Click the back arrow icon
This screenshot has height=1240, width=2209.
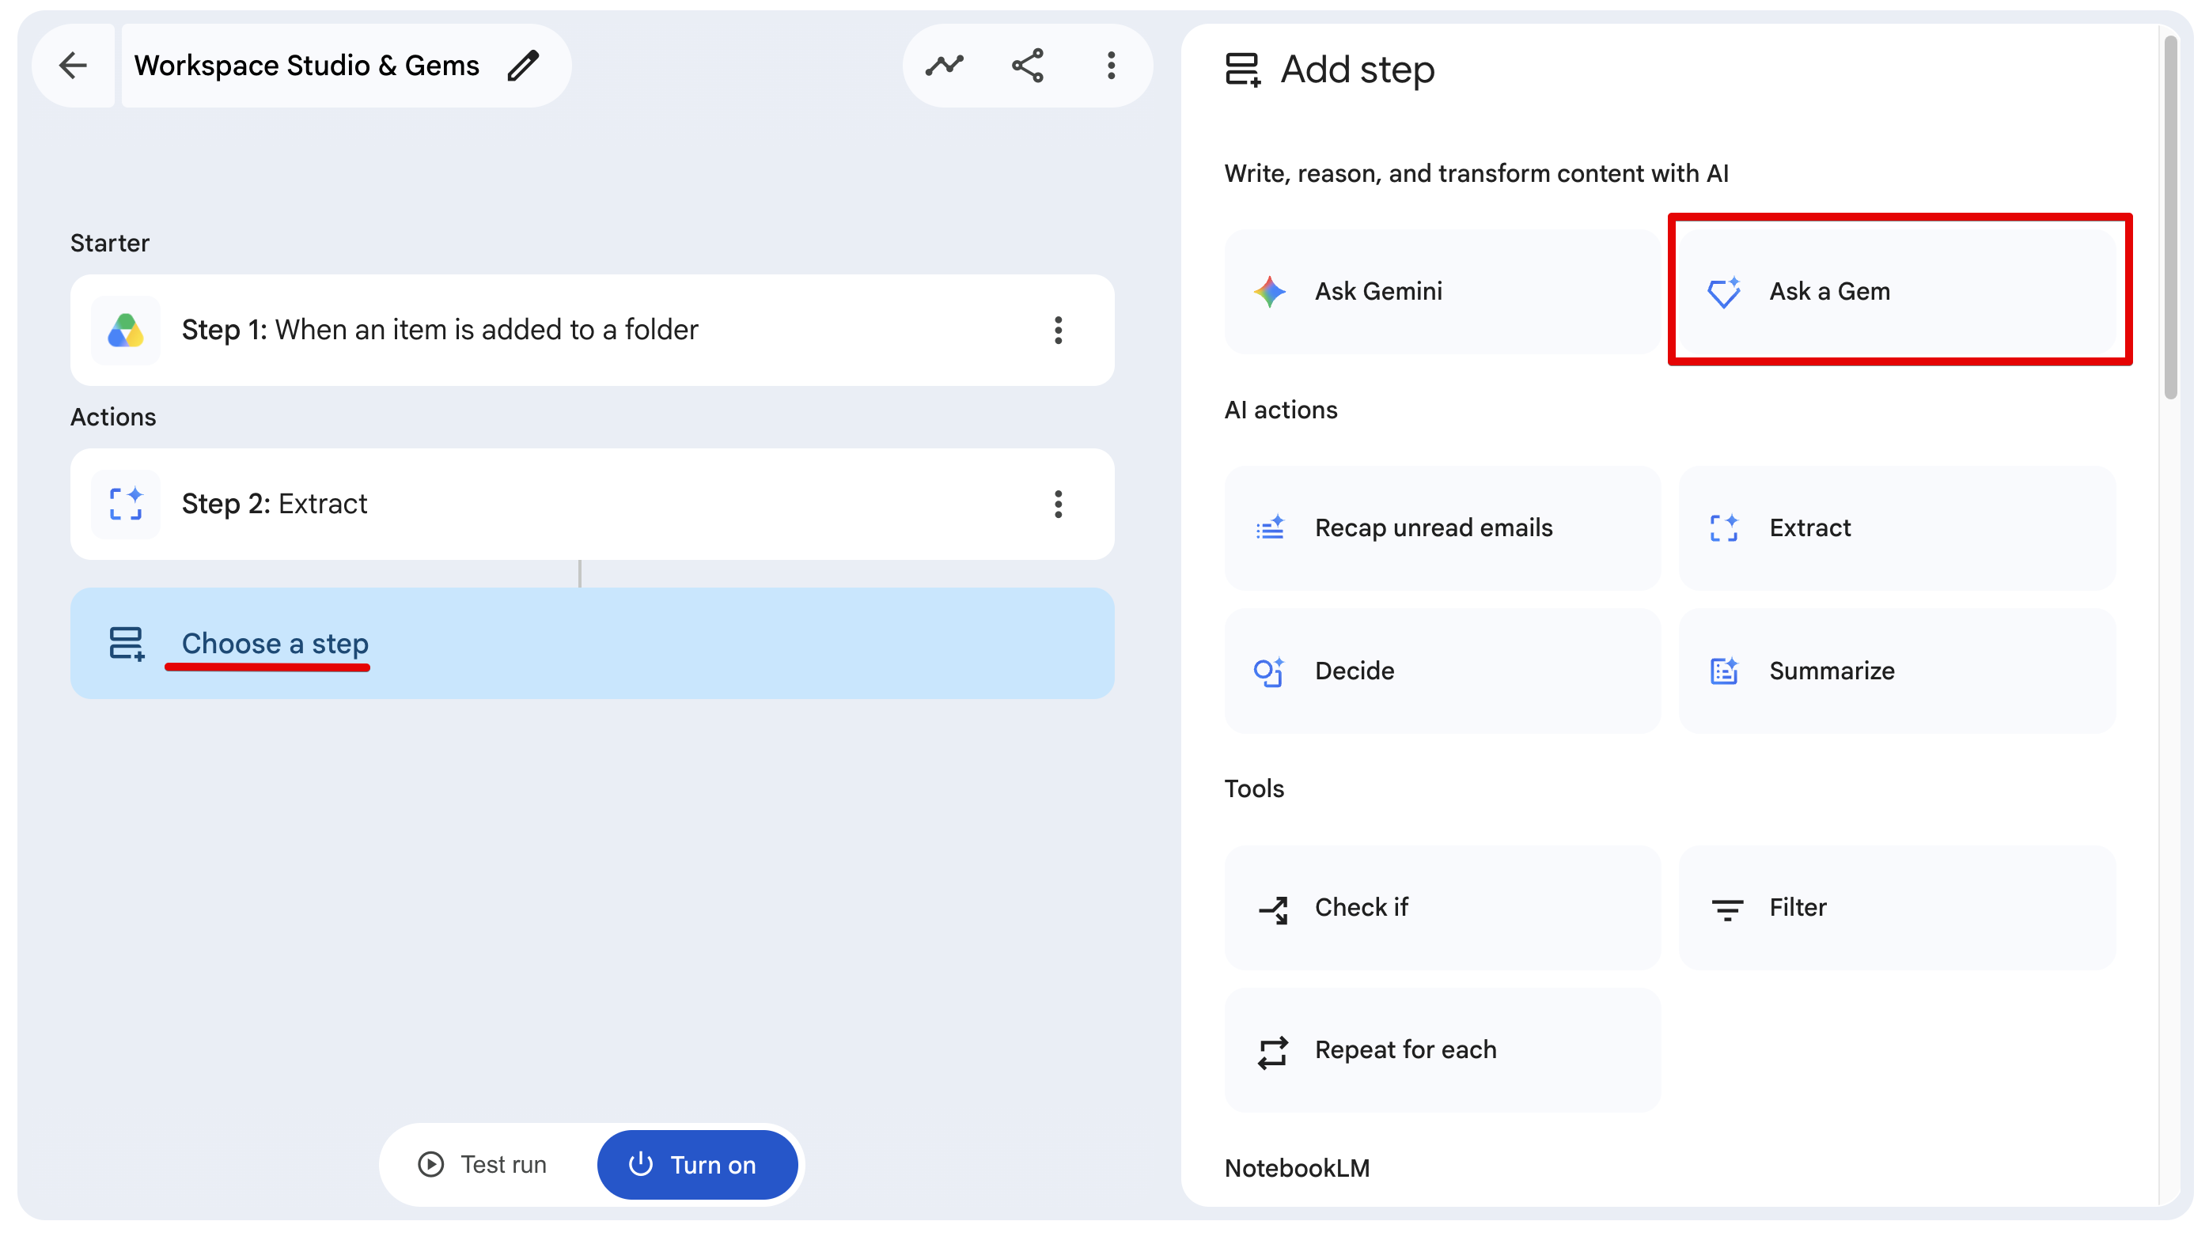pos(73,65)
